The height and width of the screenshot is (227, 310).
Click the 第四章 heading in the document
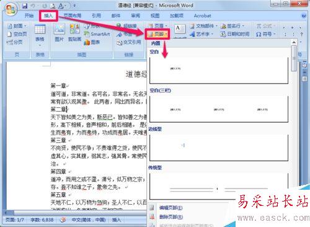(x=58, y=171)
